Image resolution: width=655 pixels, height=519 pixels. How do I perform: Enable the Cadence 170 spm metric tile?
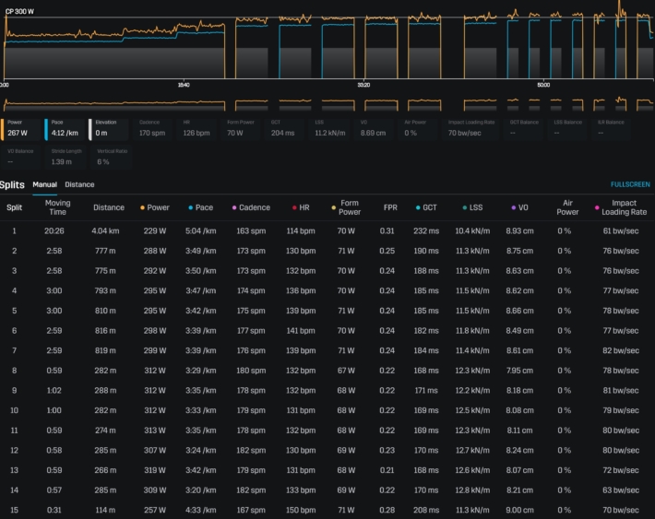coord(154,127)
